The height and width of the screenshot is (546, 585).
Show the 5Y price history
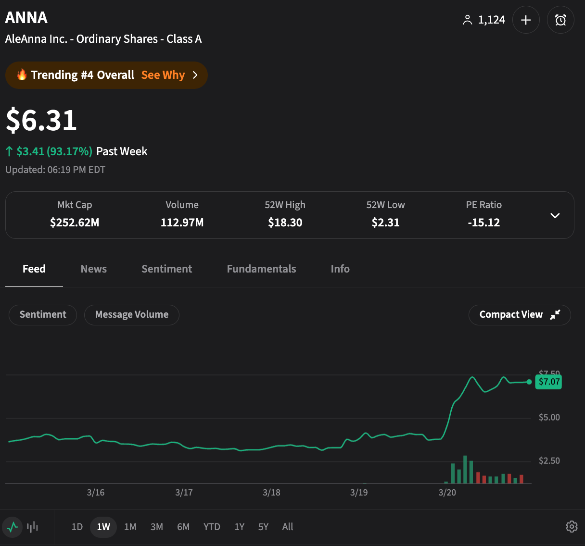(x=263, y=527)
